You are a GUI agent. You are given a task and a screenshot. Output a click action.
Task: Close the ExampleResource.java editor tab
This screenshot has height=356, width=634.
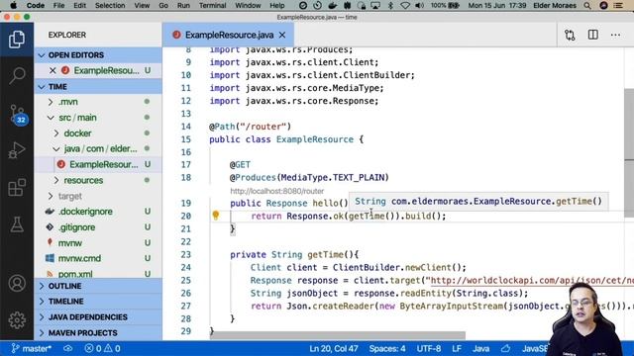(282, 36)
